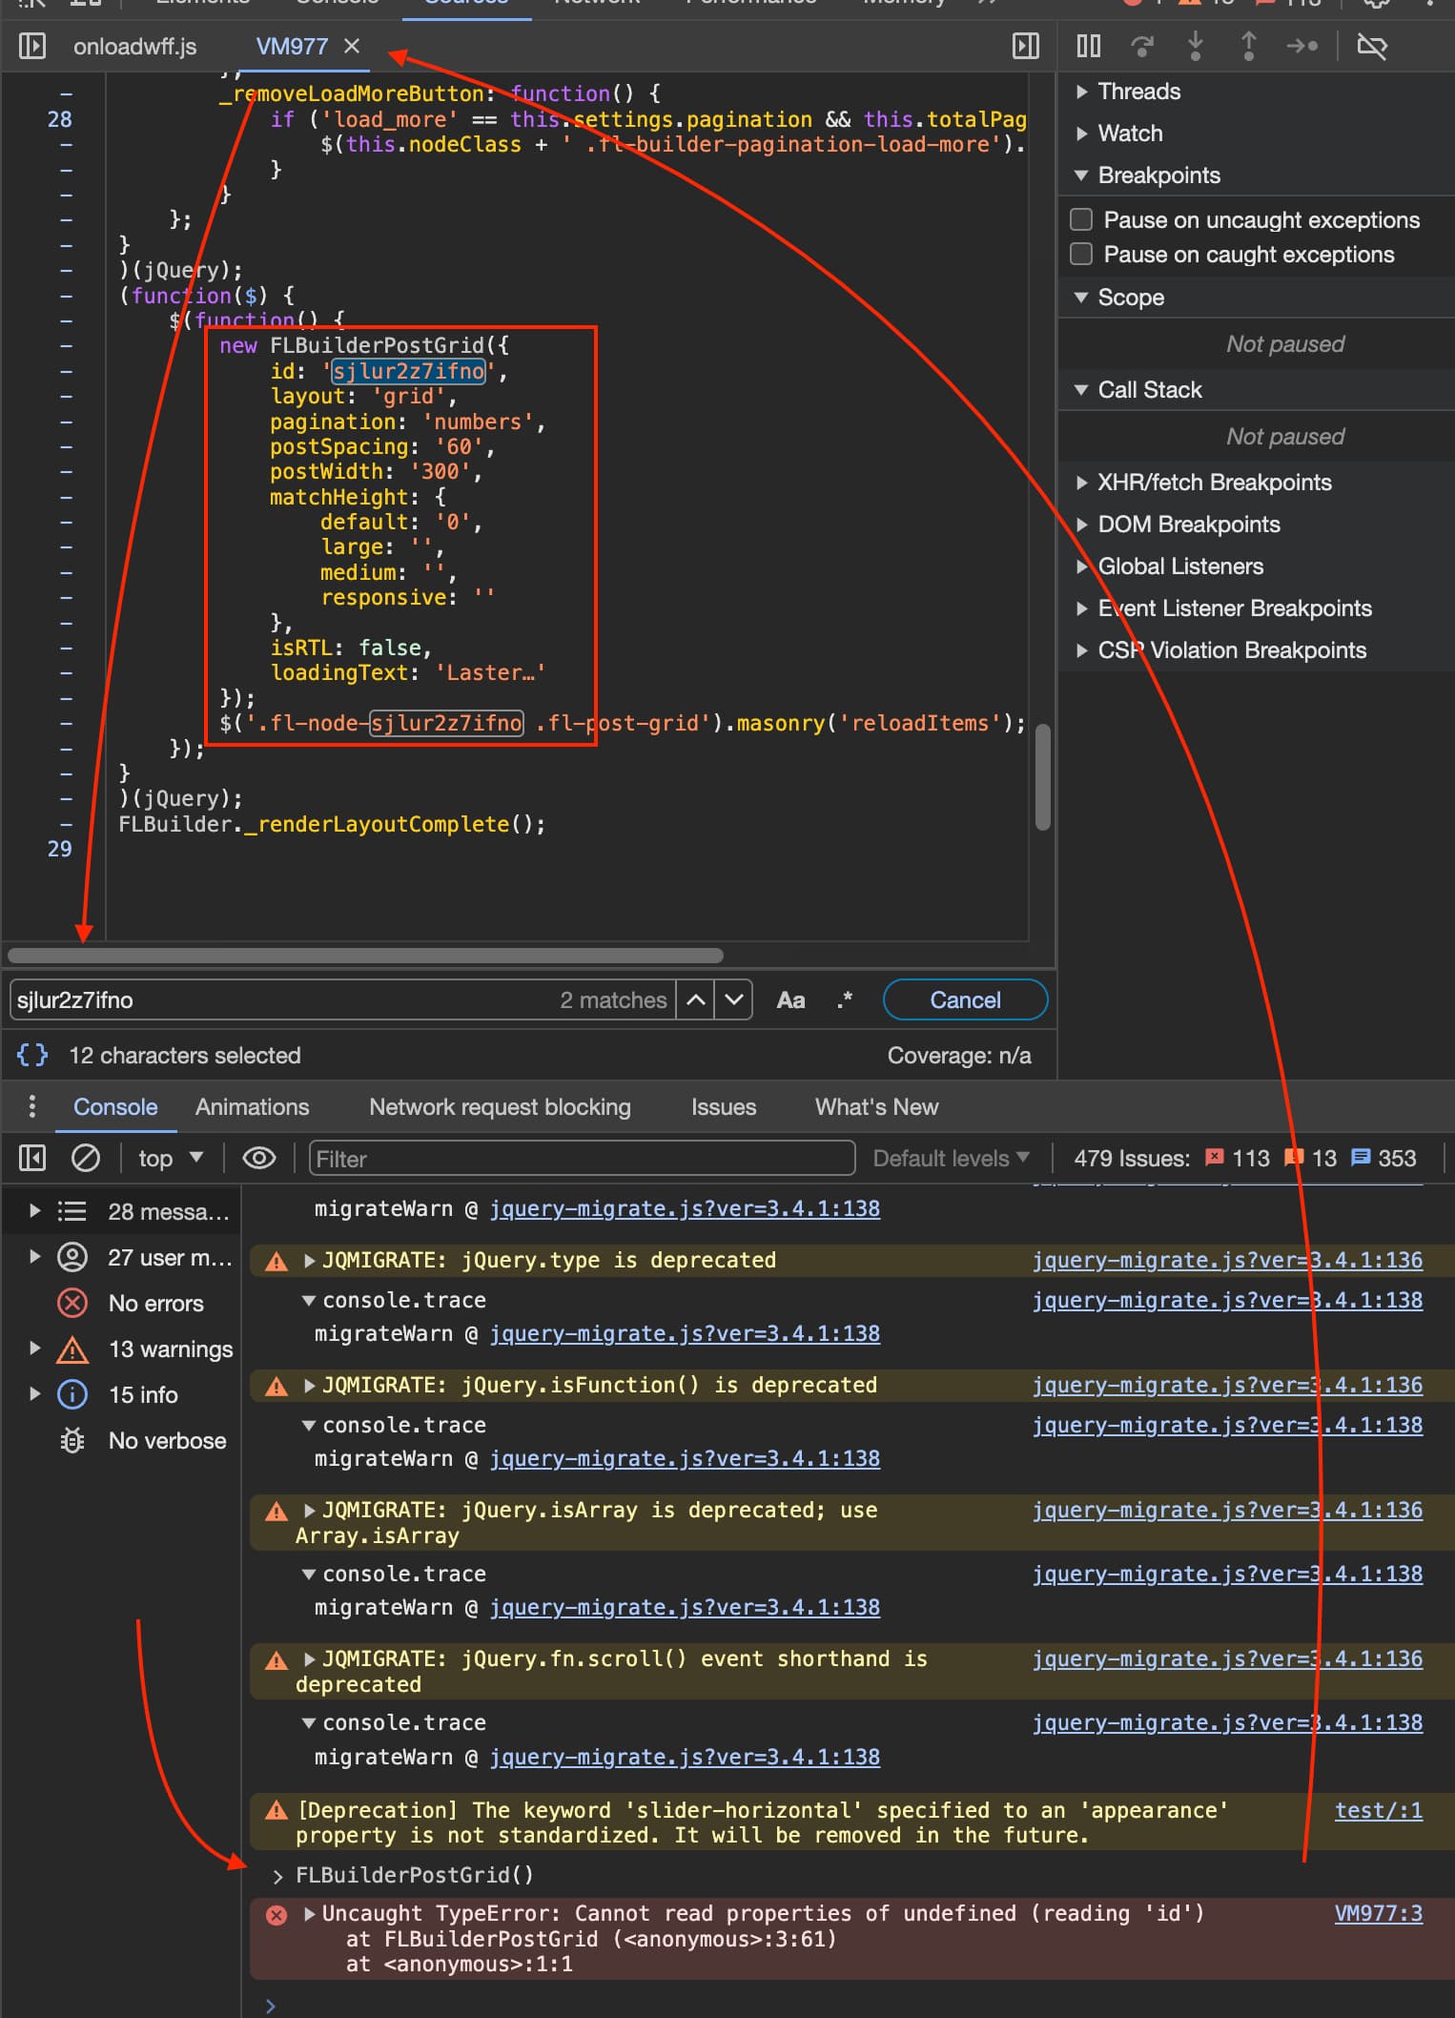Click the step into next function icon
This screenshot has height=2018, width=1455.
tap(1195, 46)
